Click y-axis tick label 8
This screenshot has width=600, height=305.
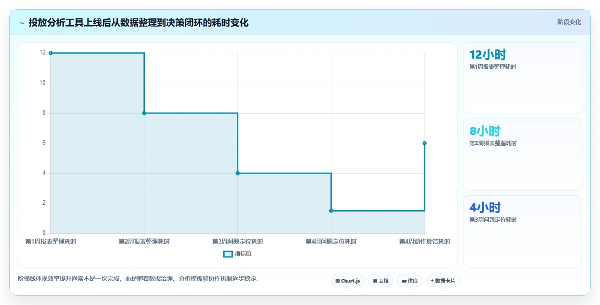(x=44, y=113)
